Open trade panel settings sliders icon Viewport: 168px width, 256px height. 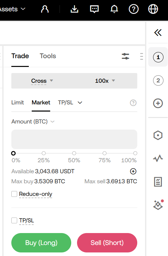point(126,56)
